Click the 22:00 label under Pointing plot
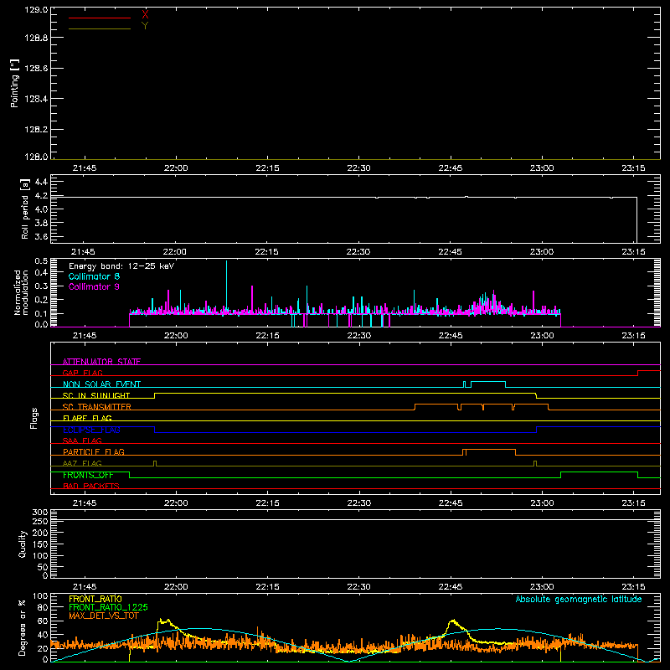Viewport: 670px width, 670px height. click(176, 168)
